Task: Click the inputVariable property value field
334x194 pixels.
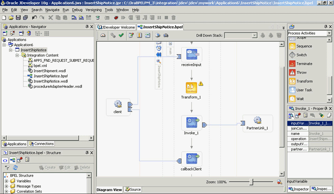Action: click(320, 123)
